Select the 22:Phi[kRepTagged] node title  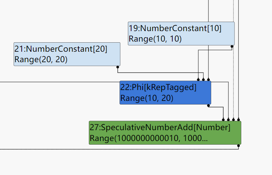click(x=159, y=87)
